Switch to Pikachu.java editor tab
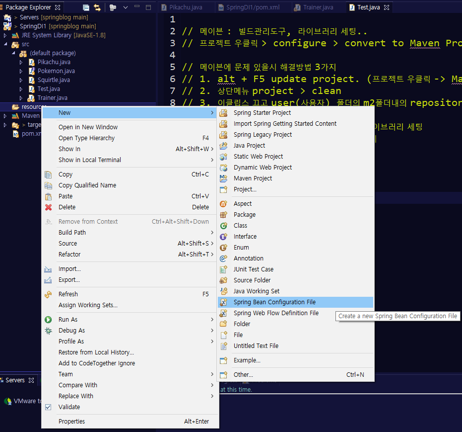This screenshot has height=432, width=462. pyautogui.click(x=186, y=7)
